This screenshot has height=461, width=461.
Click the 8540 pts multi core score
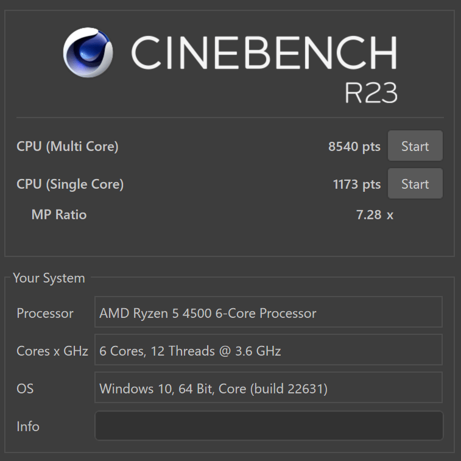354,146
